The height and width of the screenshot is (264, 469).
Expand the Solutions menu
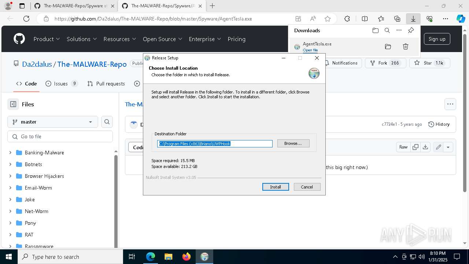point(82,39)
